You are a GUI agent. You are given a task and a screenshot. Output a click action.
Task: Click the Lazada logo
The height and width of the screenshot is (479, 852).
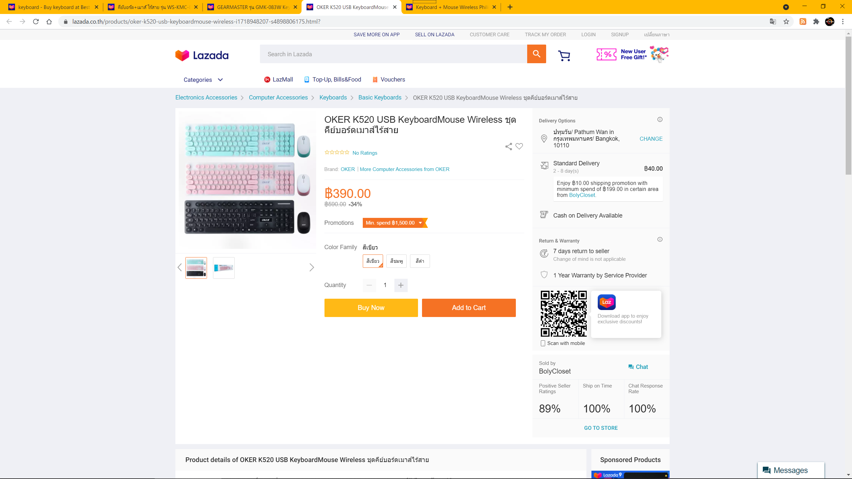click(x=202, y=55)
